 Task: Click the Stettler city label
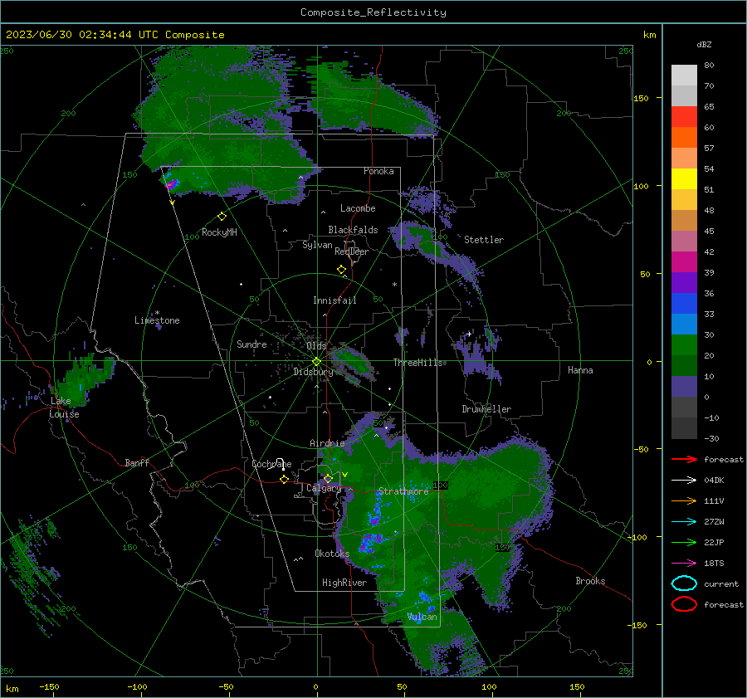click(x=484, y=240)
